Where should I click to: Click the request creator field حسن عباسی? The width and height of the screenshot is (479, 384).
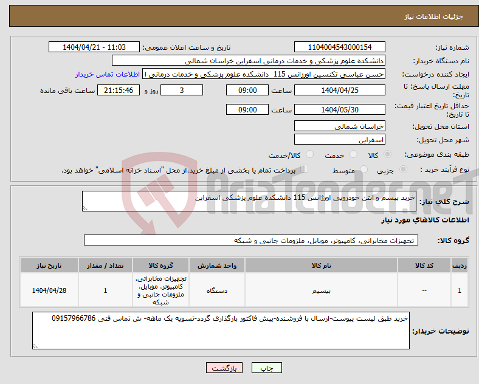(x=264, y=74)
